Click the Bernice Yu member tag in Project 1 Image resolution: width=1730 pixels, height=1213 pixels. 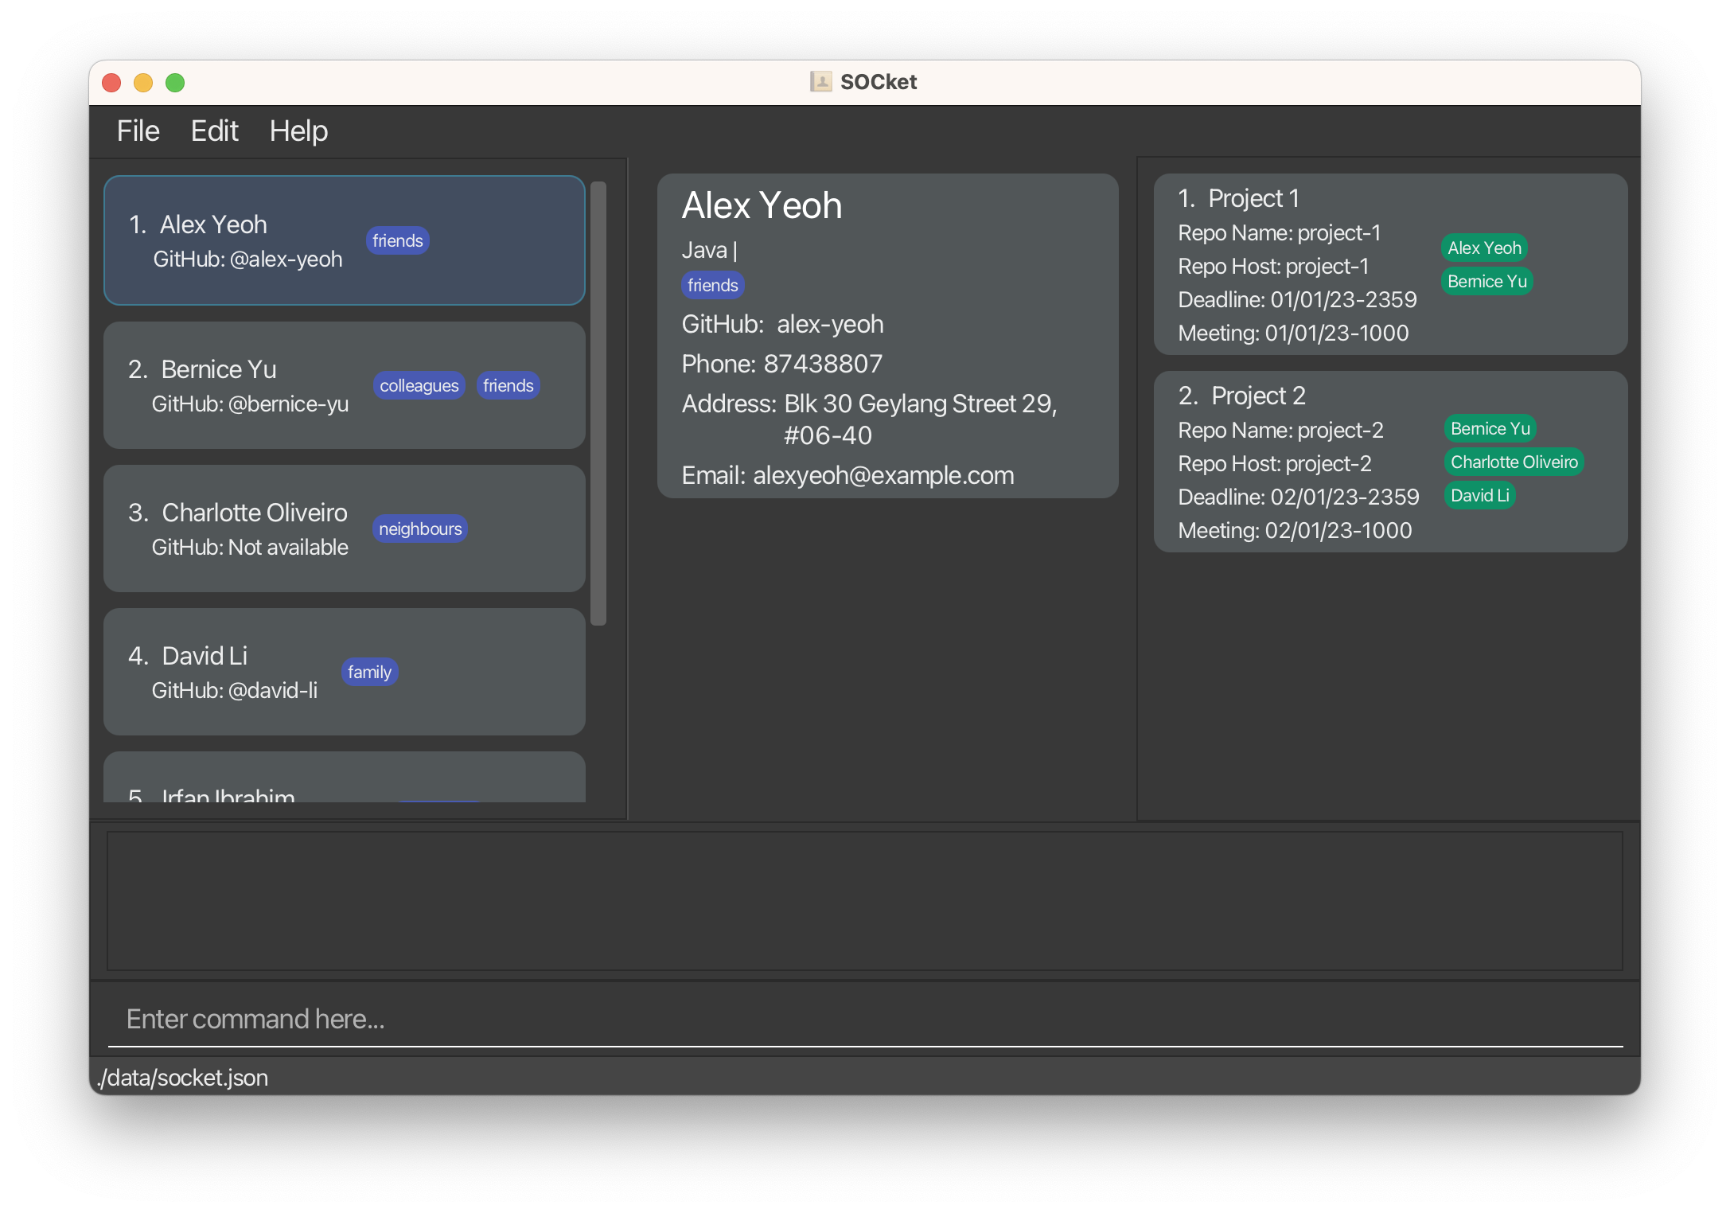[x=1486, y=281]
